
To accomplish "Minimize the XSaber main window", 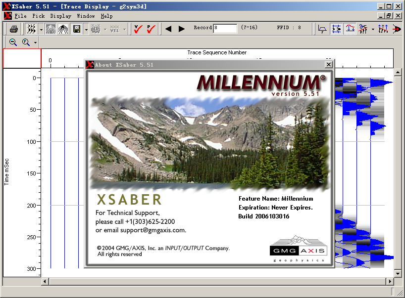I will click(381, 6).
